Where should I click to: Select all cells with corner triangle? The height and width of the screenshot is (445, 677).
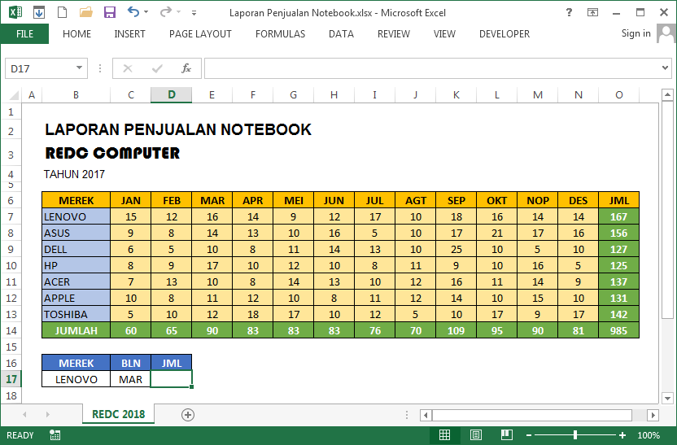click(13, 95)
